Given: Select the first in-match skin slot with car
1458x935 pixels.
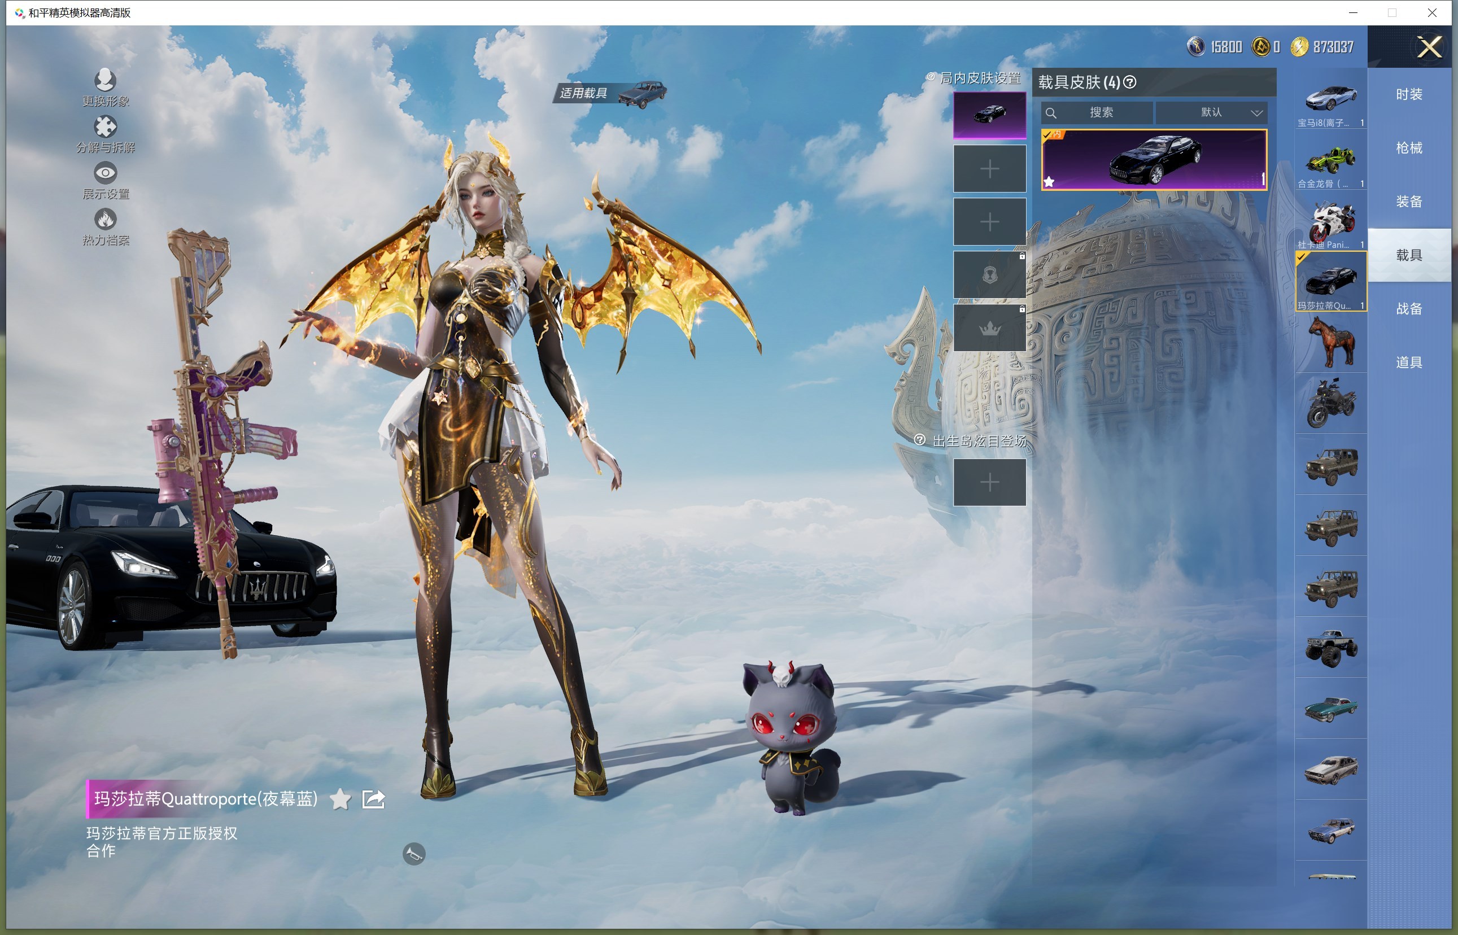Looking at the screenshot, I should point(990,115).
